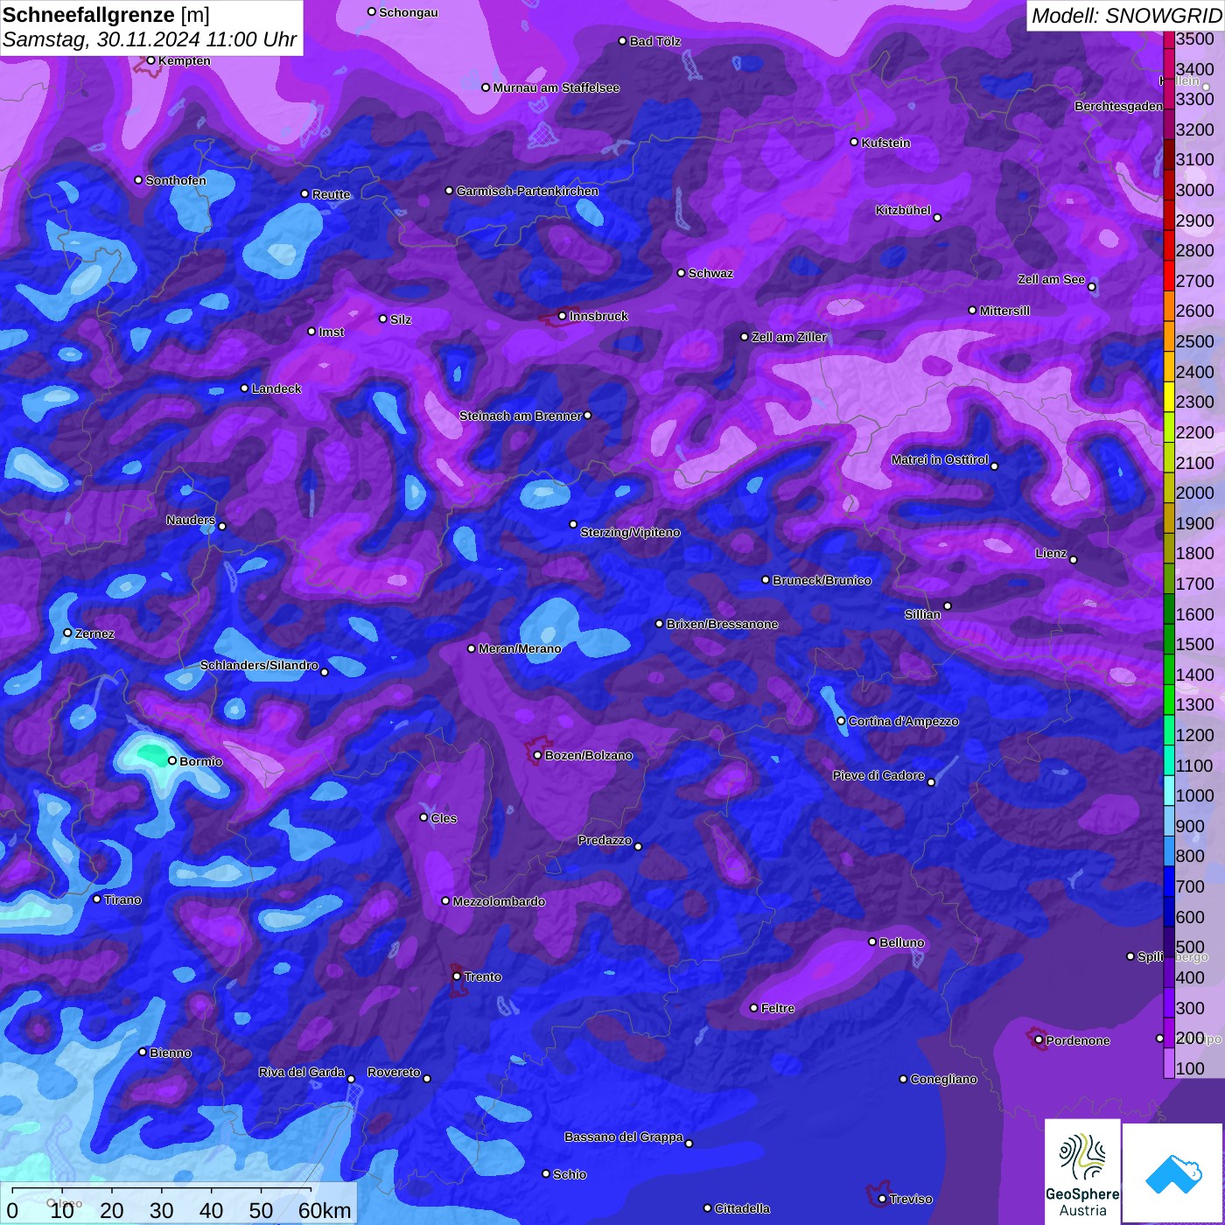
Task: Click the 'Steinach am Brenner' label
Action: [x=521, y=416]
